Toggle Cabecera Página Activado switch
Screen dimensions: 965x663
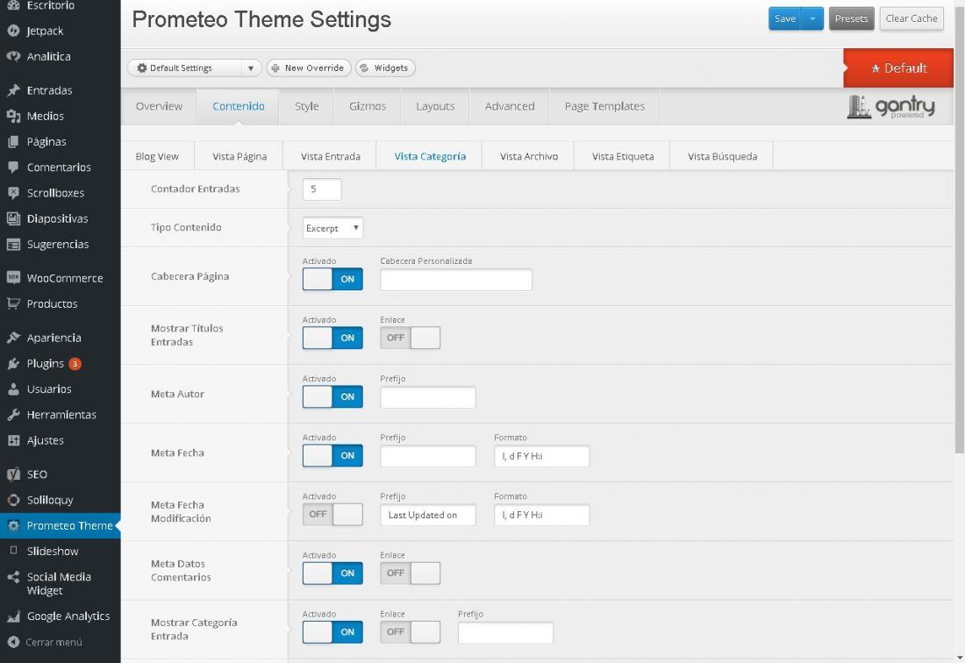(332, 279)
